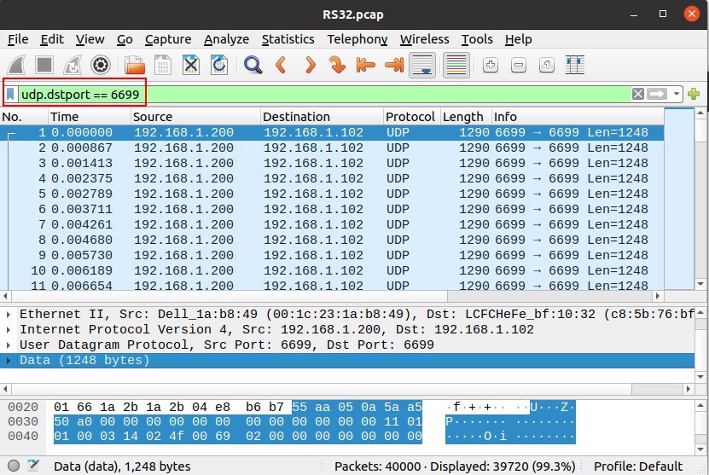The image size is (709, 475).
Task: Open the Edit menu
Action: click(52, 39)
